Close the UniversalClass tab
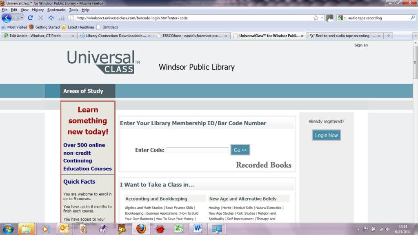 (302, 36)
